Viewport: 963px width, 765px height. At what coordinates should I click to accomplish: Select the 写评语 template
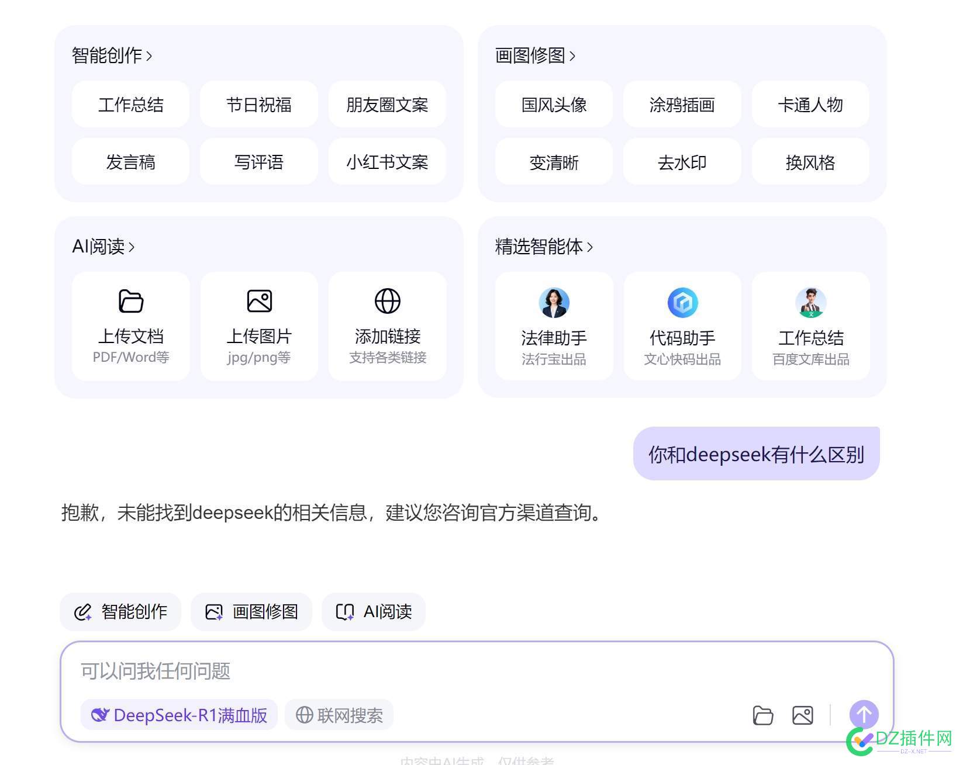259,162
